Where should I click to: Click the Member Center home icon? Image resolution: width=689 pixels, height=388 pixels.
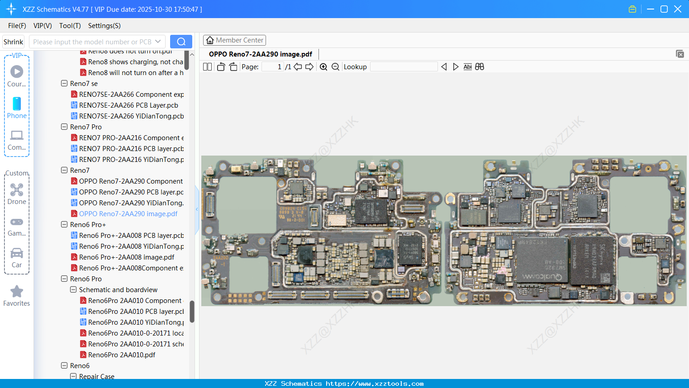[x=210, y=40]
